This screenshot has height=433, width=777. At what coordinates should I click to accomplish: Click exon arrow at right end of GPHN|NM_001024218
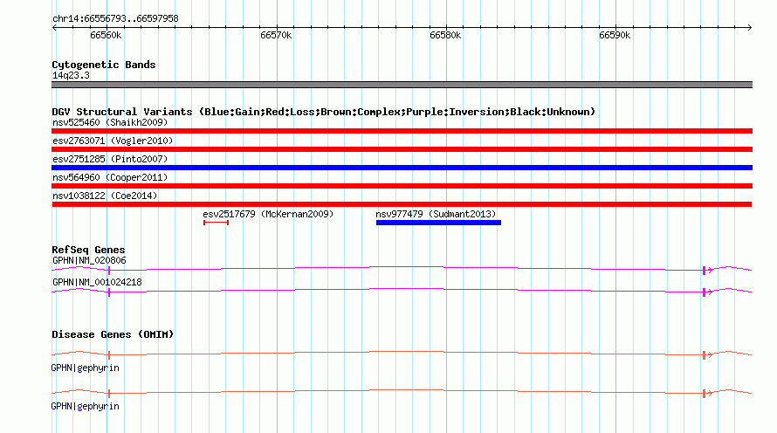pos(708,292)
